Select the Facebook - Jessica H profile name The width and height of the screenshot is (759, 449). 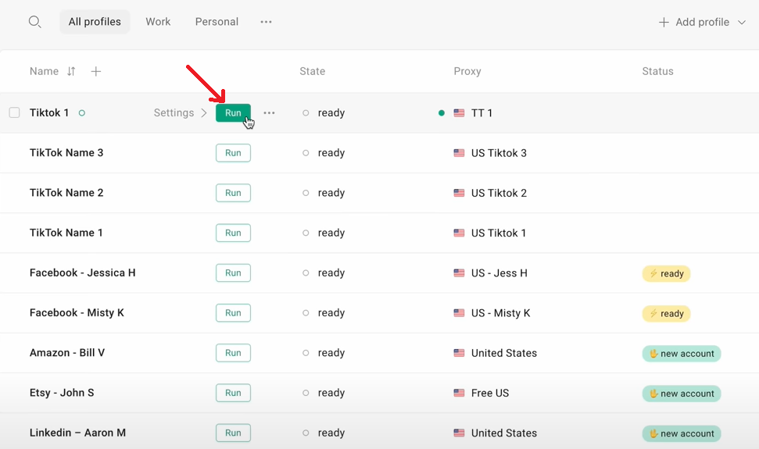pos(82,273)
